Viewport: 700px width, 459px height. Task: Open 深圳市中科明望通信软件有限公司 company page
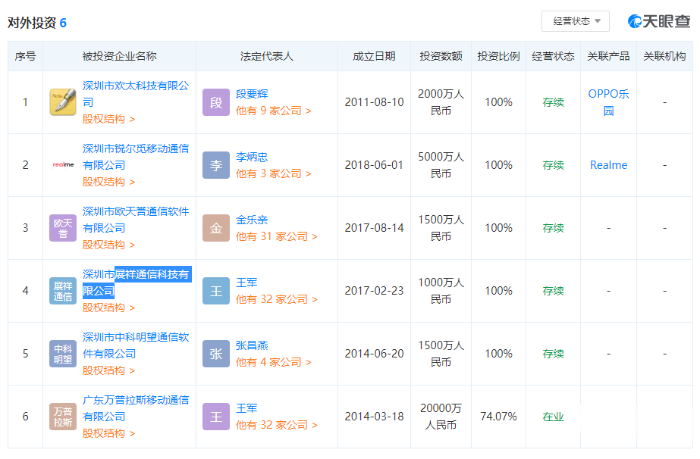[135, 345]
